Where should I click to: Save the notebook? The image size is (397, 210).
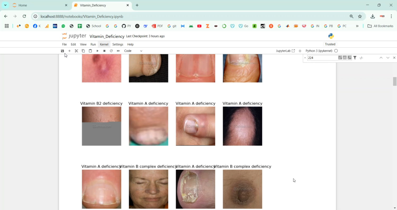tap(62, 51)
